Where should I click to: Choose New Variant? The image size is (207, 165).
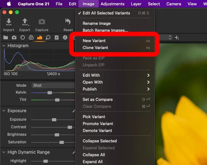point(115,41)
